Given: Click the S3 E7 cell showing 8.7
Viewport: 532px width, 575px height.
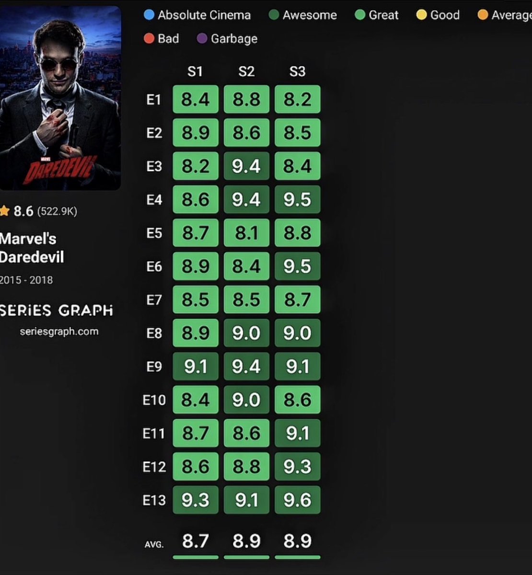Looking at the screenshot, I should [298, 299].
